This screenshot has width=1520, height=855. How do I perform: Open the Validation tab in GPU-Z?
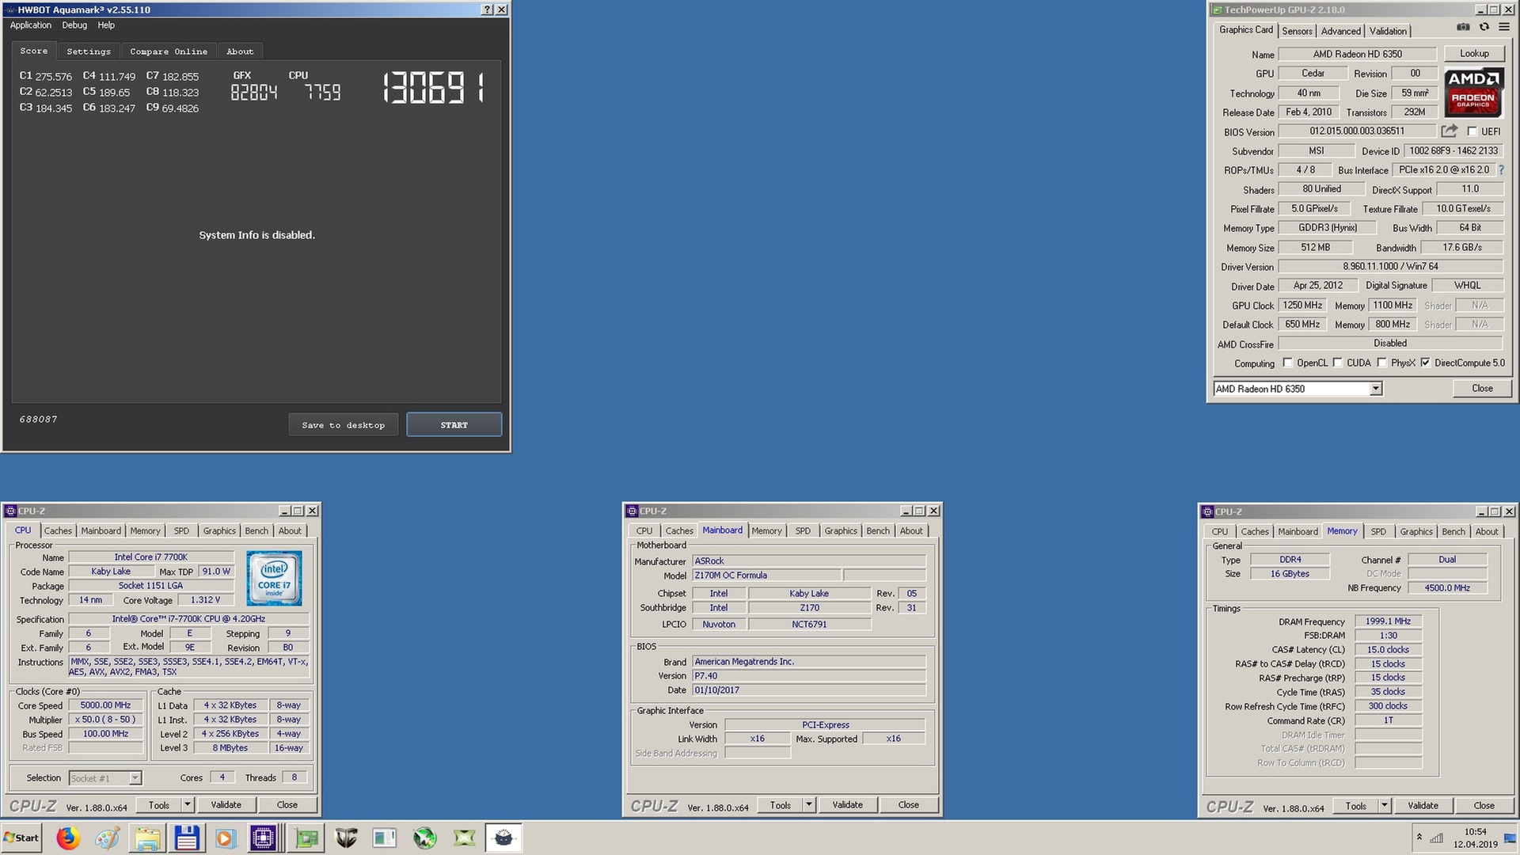coord(1388,31)
